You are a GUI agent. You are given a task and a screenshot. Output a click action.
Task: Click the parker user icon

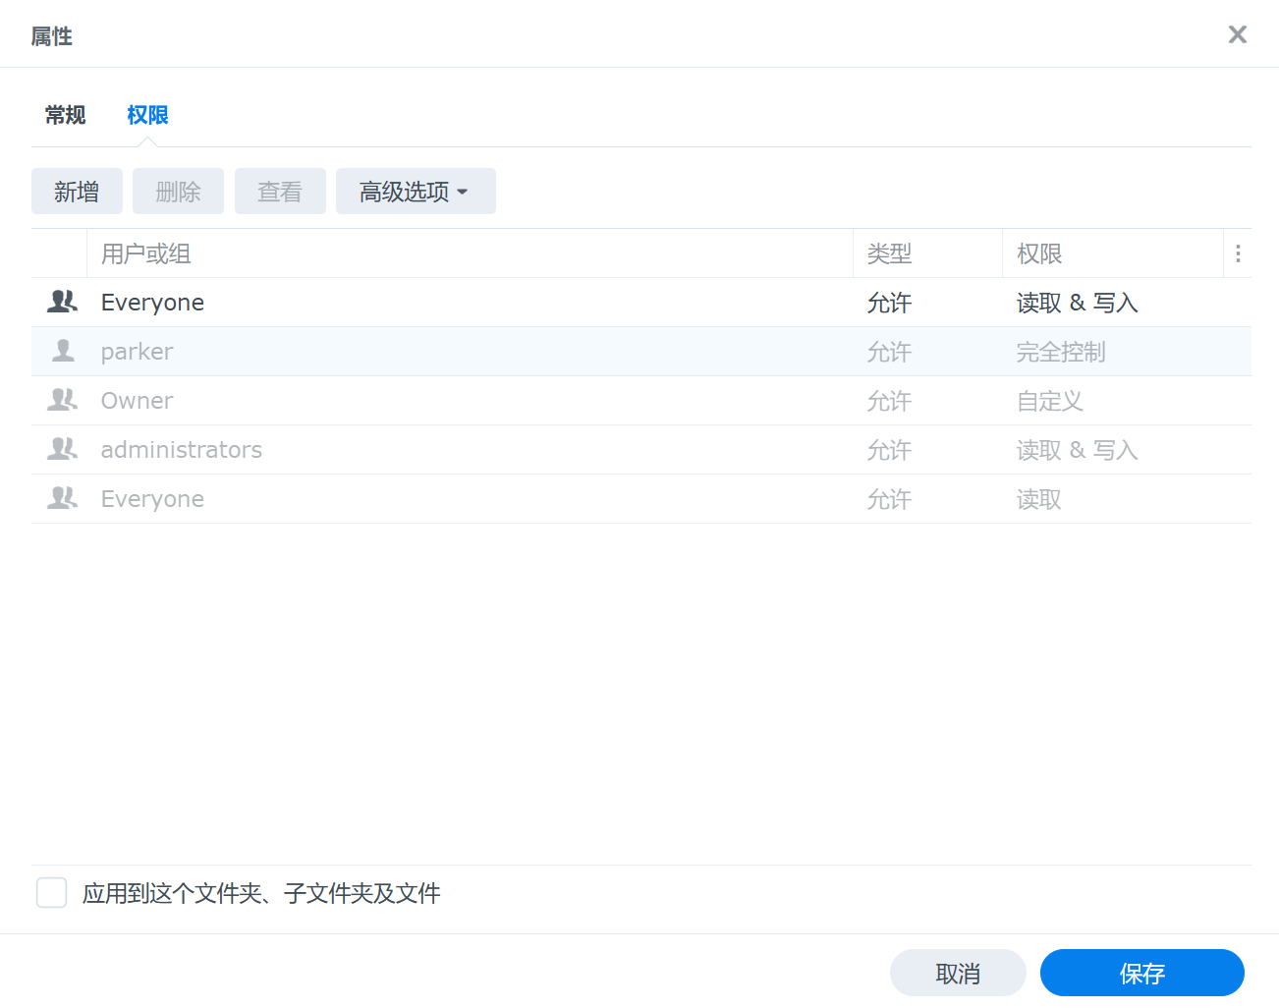click(x=62, y=351)
